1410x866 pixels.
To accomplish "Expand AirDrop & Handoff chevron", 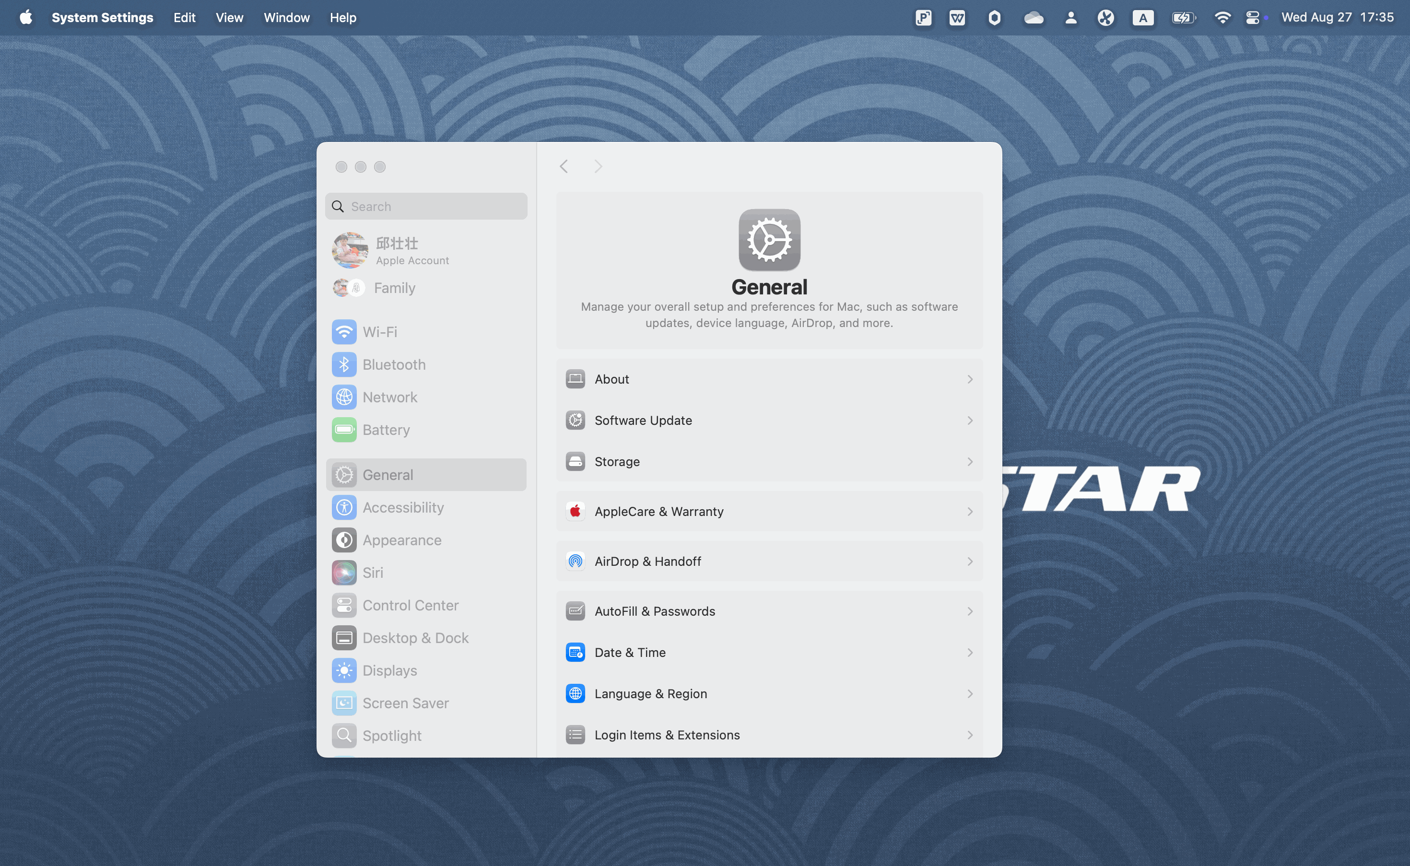I will click(x=970, y=561).
